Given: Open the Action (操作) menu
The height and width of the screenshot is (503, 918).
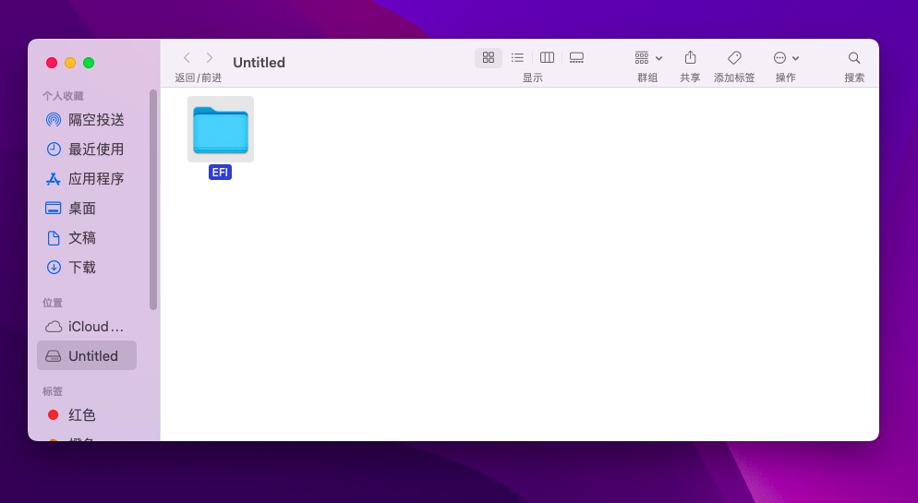Looking at the screenshot, I should click(x=786, y=57).
